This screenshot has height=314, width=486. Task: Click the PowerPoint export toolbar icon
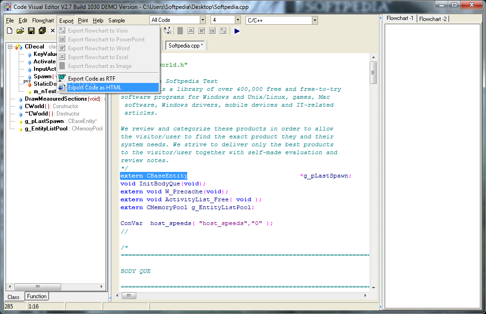(212, 31)
